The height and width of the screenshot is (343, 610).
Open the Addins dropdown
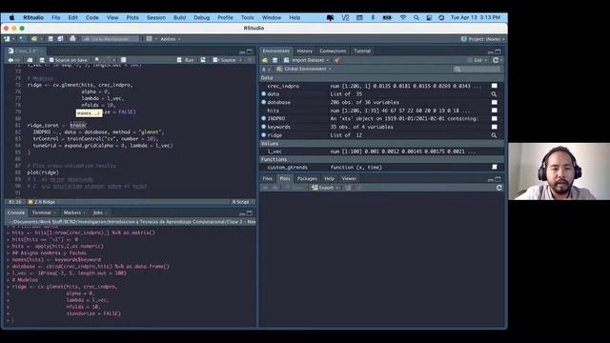coord(171,39)
